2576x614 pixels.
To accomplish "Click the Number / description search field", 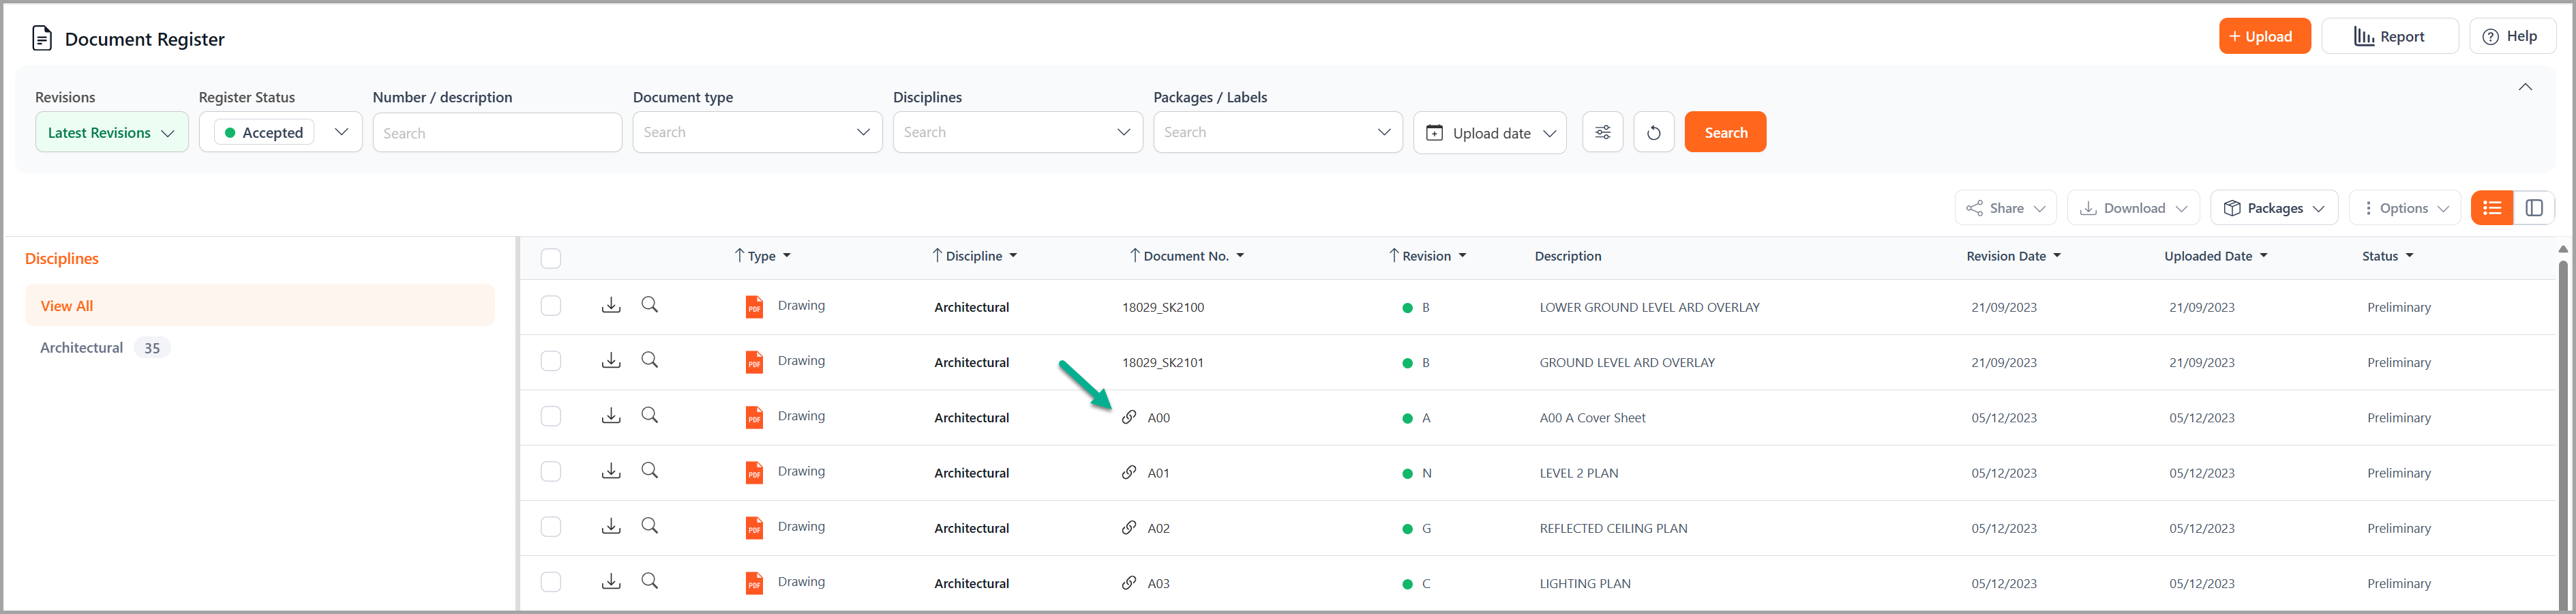I will (x=497, y=132).
